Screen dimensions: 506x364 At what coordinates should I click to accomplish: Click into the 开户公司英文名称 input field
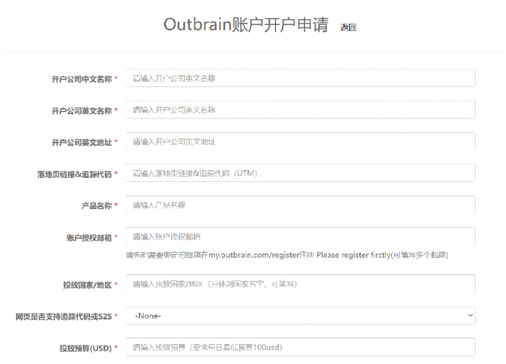click(x=300, y=110)
